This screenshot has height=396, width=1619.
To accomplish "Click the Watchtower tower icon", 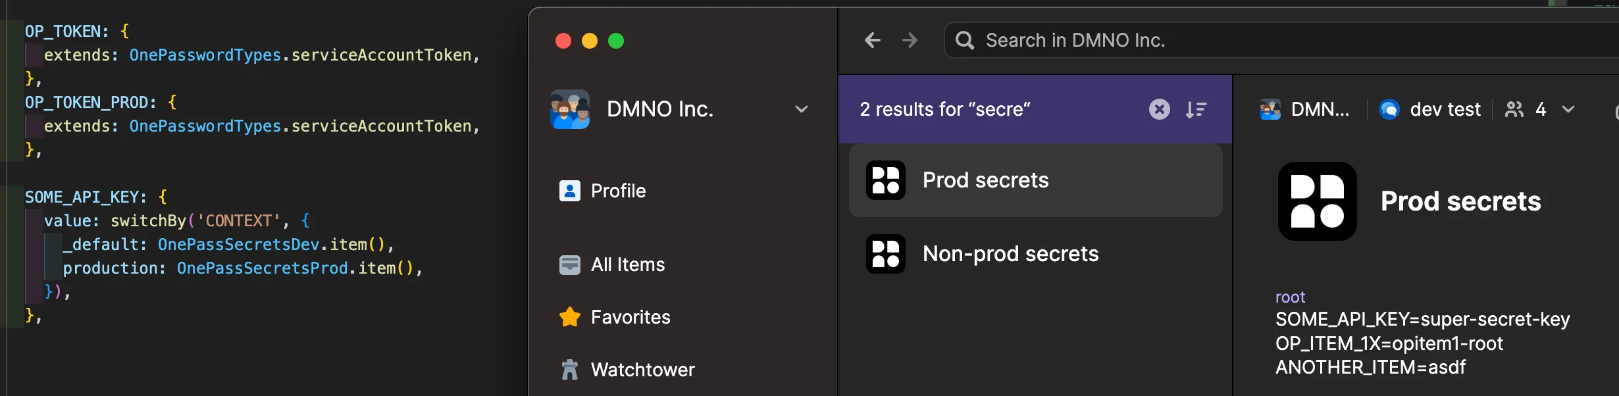I will point(570,370).
